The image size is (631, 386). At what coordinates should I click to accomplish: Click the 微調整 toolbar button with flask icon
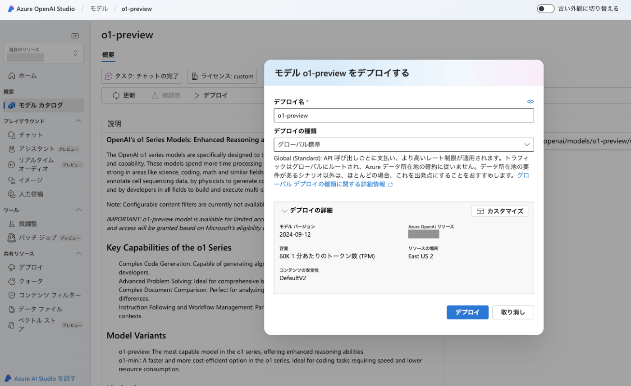tap(166, 95)
